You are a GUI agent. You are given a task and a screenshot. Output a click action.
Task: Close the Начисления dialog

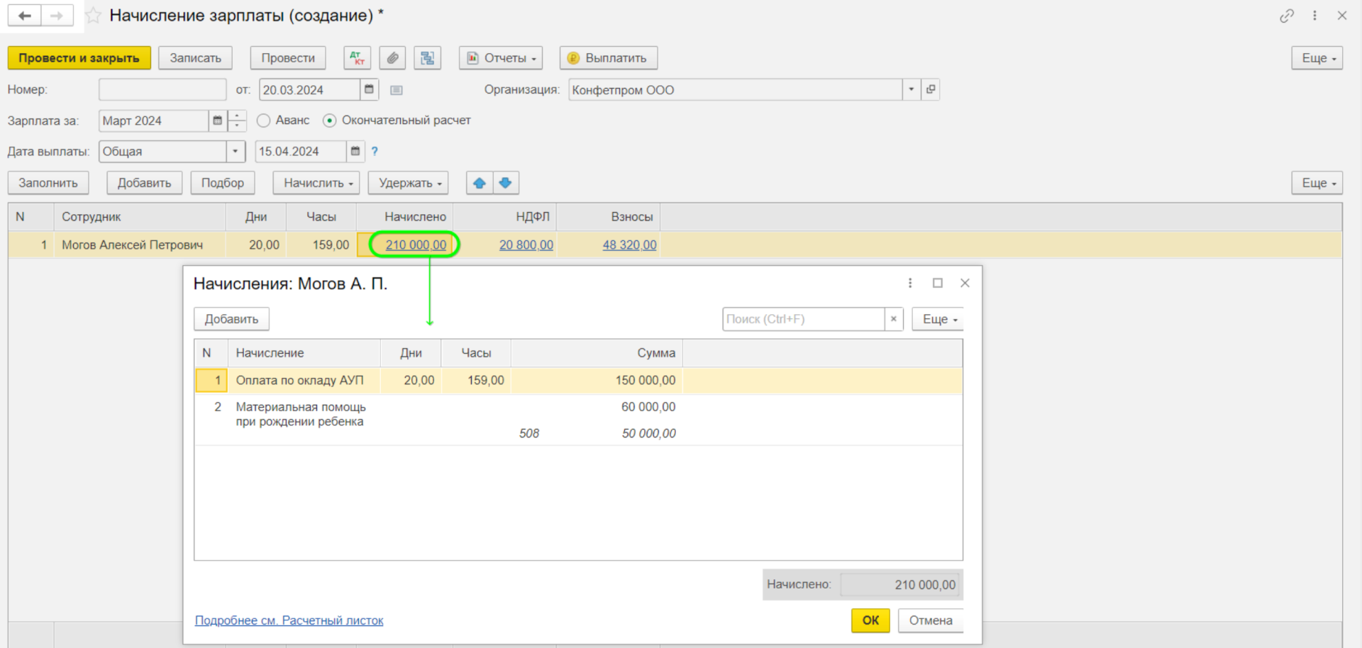[x=965, y=283]
